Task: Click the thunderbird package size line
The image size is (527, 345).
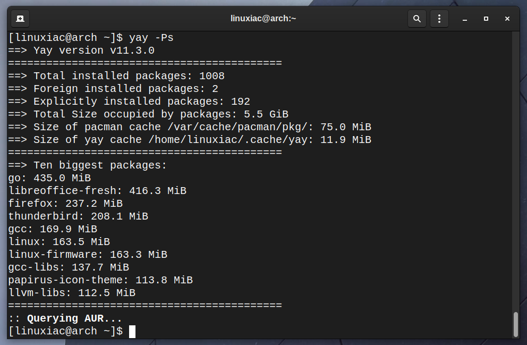Action: point(78,216)
